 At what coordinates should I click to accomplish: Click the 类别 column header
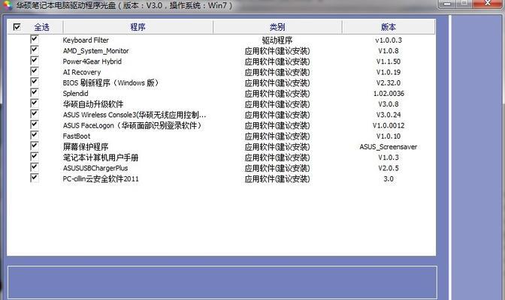tap(277, 27)
